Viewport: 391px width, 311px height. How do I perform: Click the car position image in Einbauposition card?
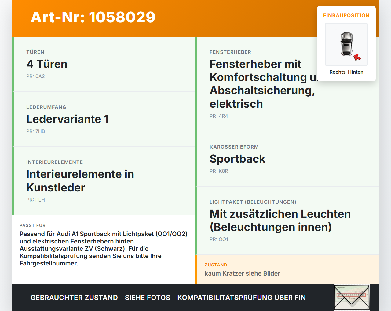346,44
